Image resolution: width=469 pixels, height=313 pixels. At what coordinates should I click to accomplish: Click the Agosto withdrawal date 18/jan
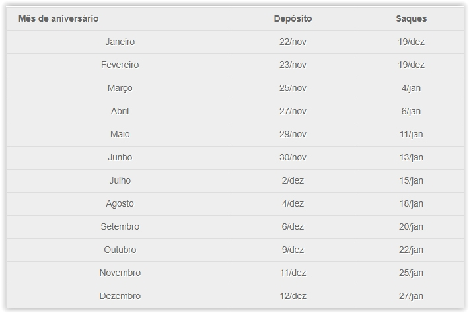click(412, 203)
